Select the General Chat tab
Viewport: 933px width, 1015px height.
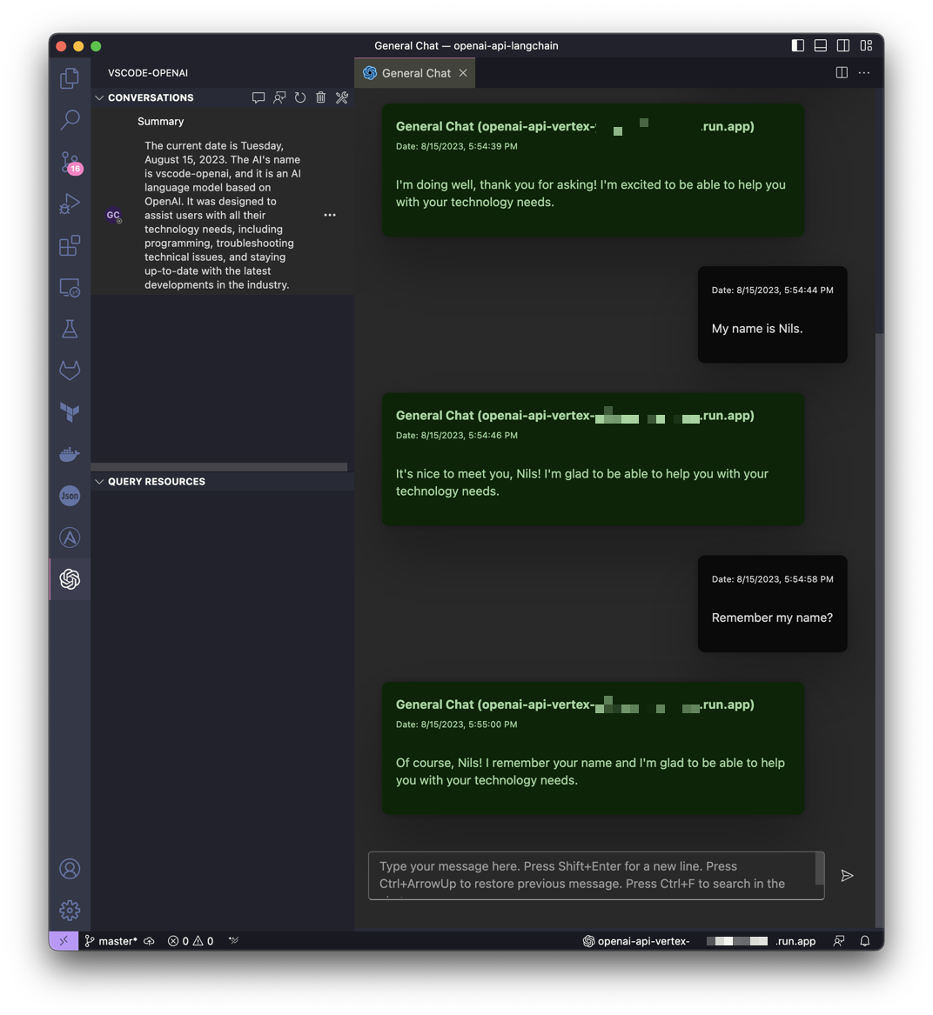point(415,73)
